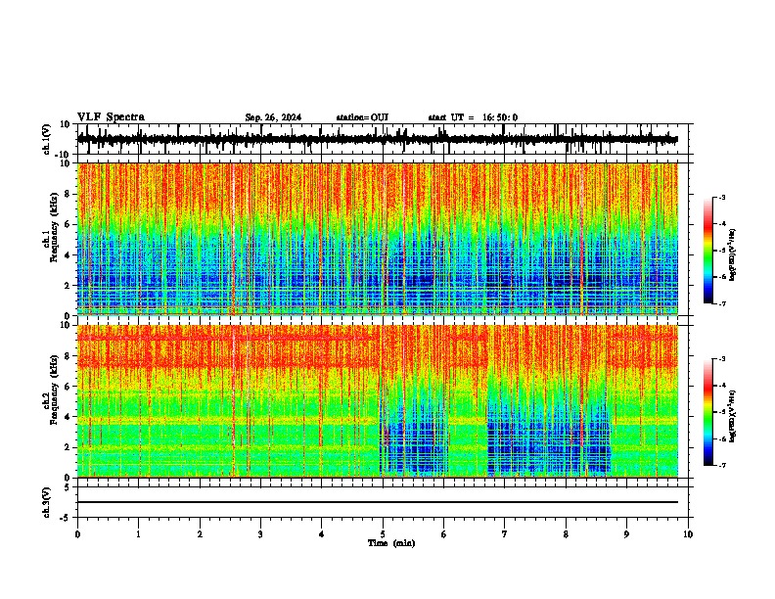This screenshot has height=599, width=775.
Task: Click the "-3" label on ch.1 colorbar
Action: [x=721, y=198]
